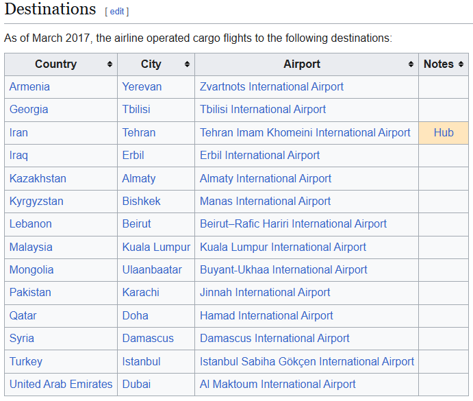Sort the table by Notes column
This screenshot has height=401, width=473.
[x=461, y=64]
